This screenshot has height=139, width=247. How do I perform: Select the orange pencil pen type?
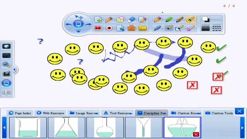click(157, 20)
